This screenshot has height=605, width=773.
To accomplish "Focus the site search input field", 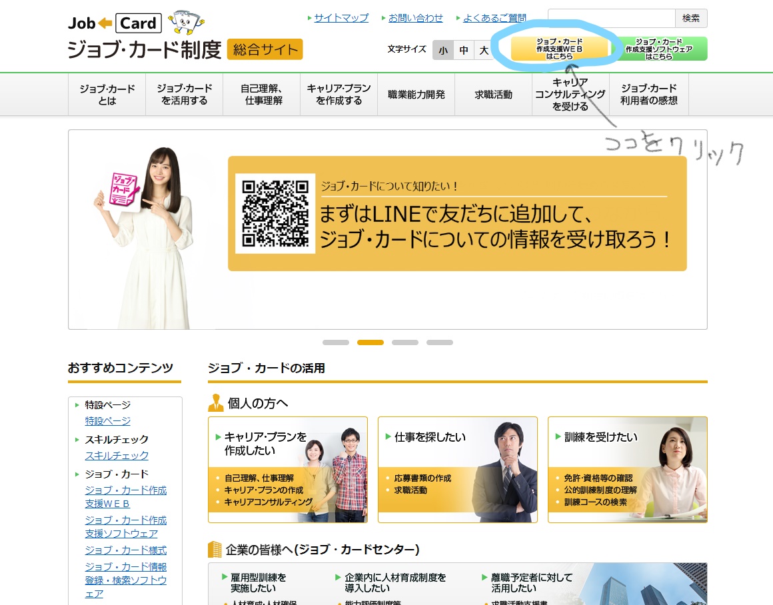I will click(x=611, y=18).
